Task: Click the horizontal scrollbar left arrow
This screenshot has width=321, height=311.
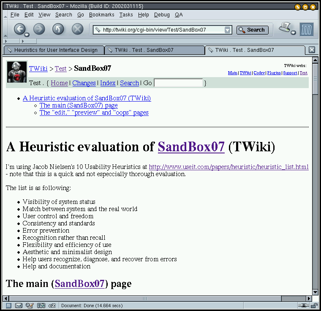Action: click(x=6, y=298)
